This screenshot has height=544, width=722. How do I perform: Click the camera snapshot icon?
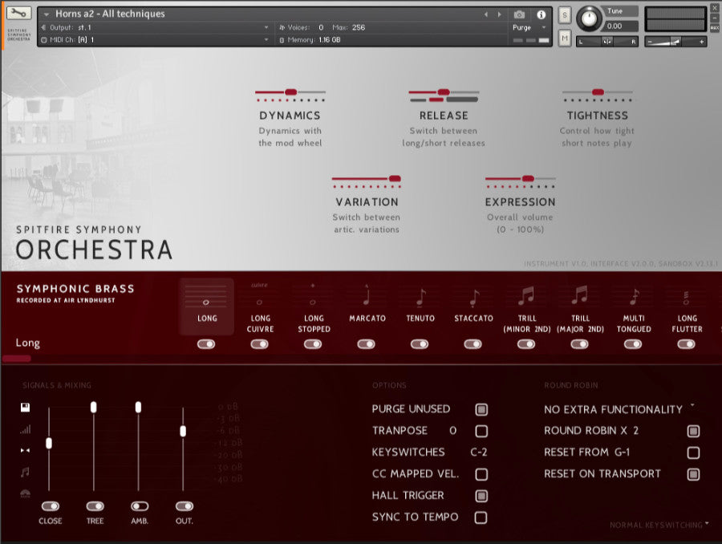coord(519,14)
